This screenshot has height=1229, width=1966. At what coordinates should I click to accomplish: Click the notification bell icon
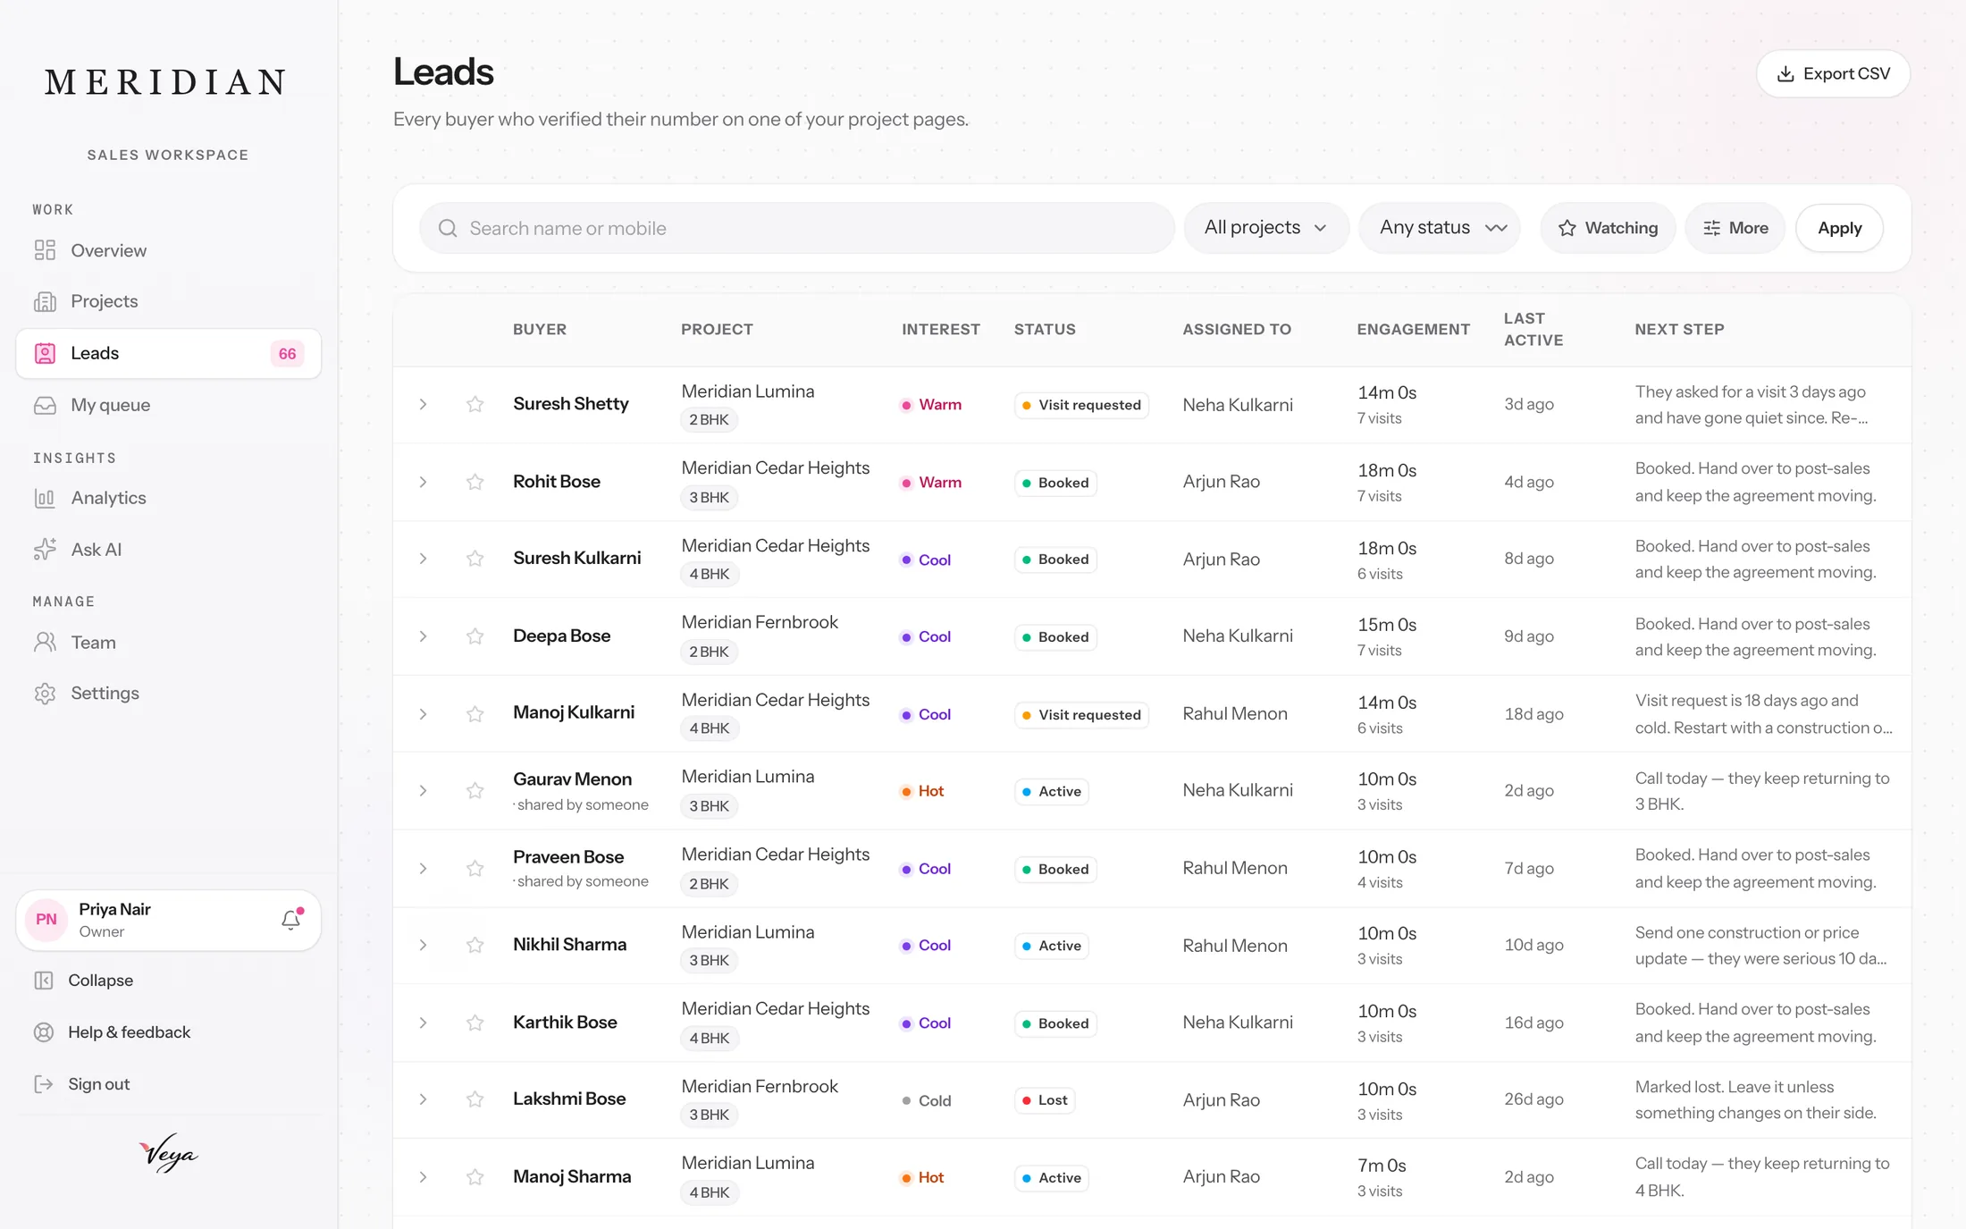[x=291, y=919]
